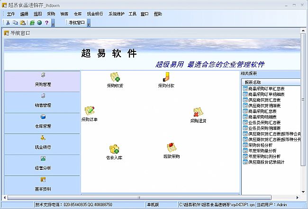
Task: Select 仓库管理 in the left navigation
Action: click(42, 123)
